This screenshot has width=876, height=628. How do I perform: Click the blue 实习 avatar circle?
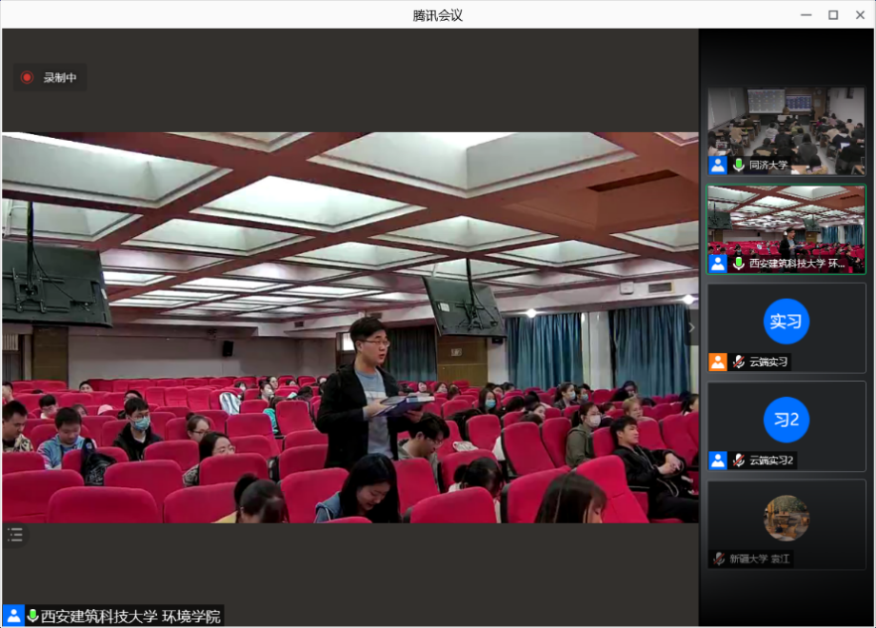(x=786, y=322)
